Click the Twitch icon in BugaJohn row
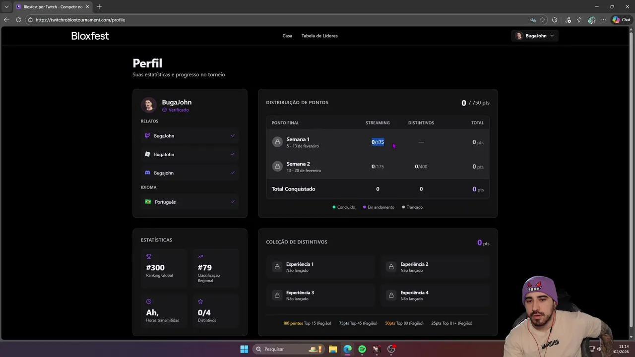This screenshot has width=635, height=357. click(x=147, y=135)
